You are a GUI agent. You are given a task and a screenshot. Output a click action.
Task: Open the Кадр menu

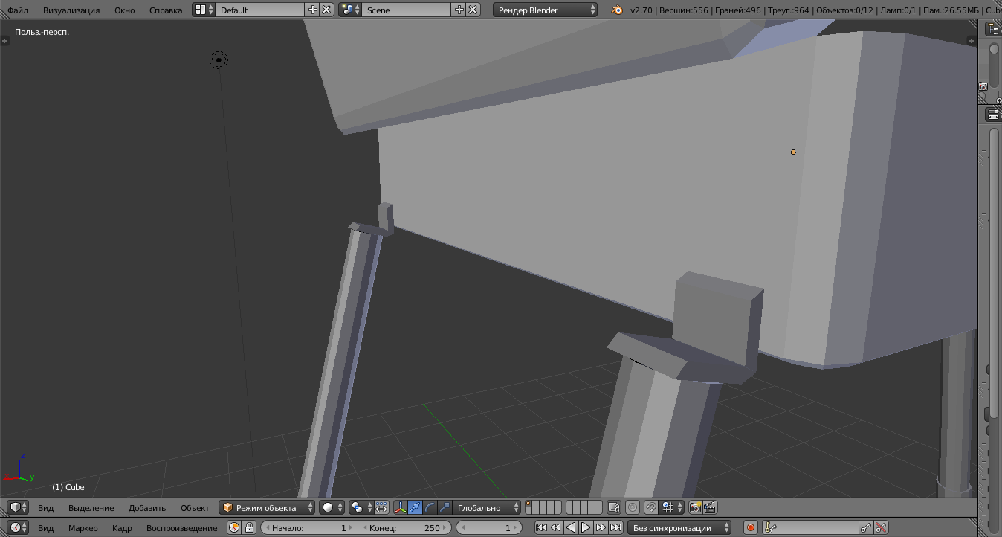122,528
